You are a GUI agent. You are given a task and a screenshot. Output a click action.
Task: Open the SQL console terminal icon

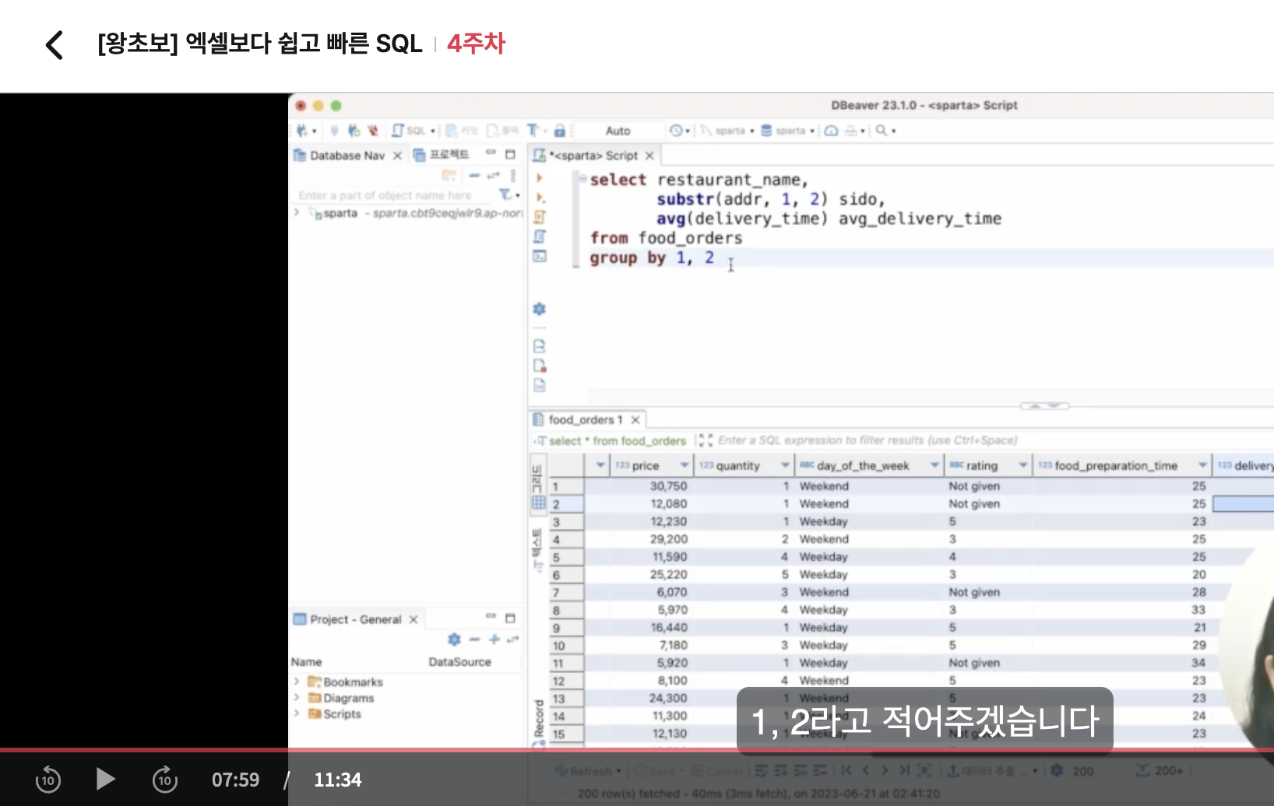540,256
